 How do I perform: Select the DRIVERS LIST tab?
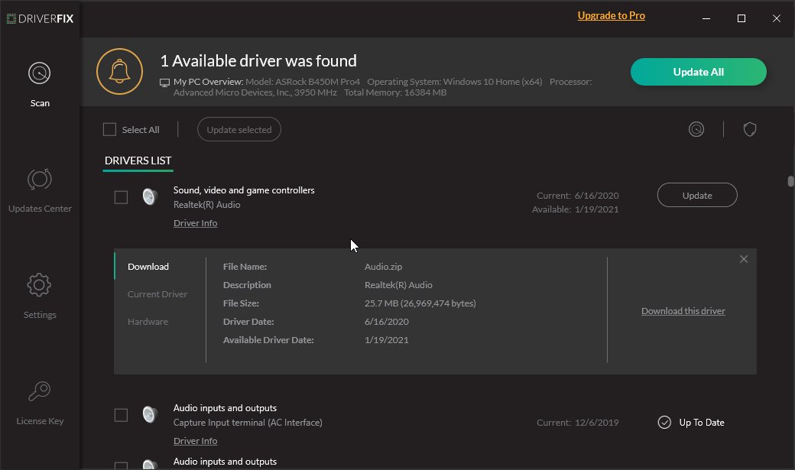point(138,160)
